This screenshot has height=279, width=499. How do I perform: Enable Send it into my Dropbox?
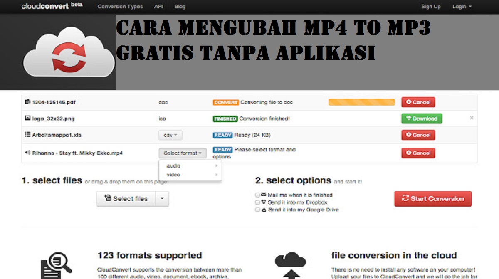(x=257, y=202)
